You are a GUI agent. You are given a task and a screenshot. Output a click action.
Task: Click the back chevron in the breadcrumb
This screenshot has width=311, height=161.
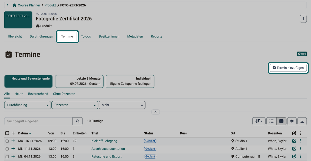point(8,5)
